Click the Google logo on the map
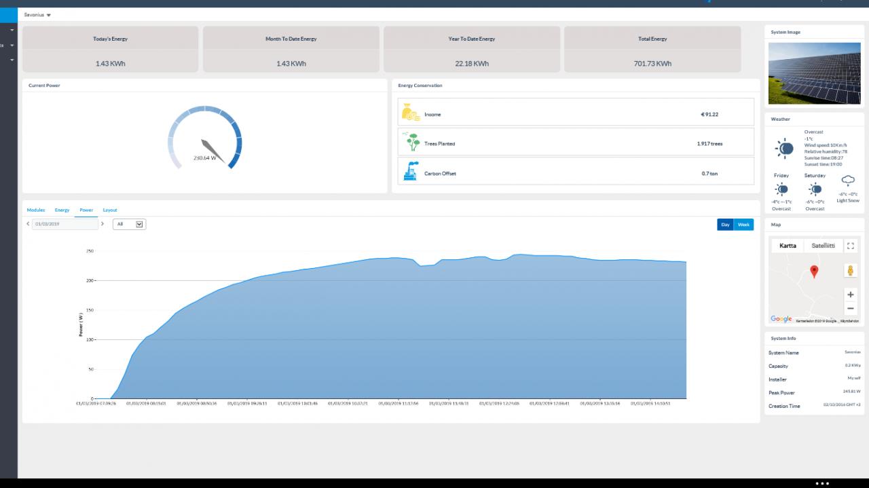 pyautogui.click(x=781, y=319)
